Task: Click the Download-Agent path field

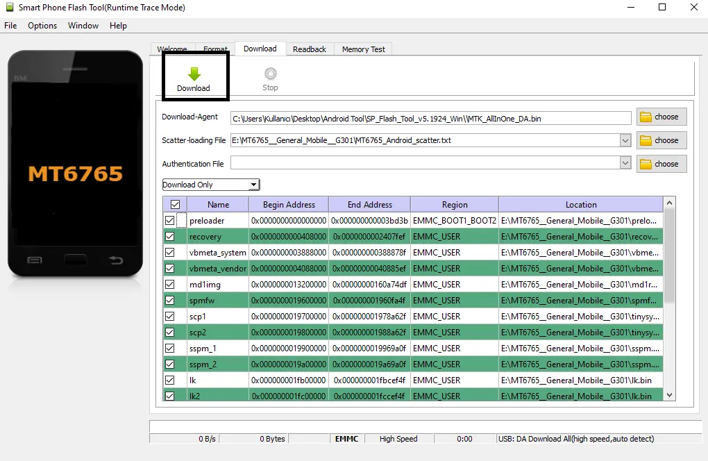Action: tap(431, 118)
